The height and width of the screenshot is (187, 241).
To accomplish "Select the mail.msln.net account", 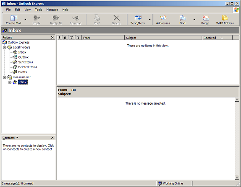I will pos(22,77).
